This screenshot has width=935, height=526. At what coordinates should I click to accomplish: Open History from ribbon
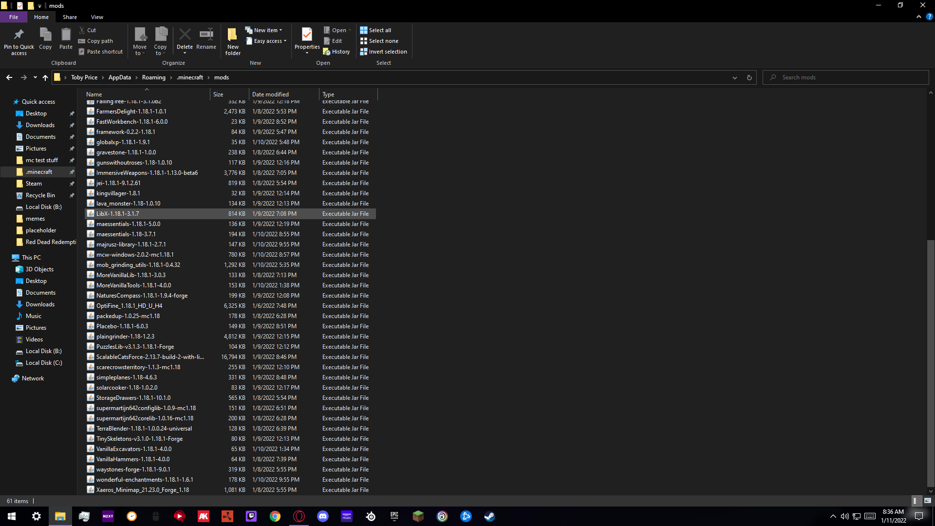[337, 52]
